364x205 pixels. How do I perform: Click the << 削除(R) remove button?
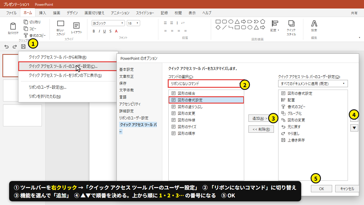tap(261, 129)
